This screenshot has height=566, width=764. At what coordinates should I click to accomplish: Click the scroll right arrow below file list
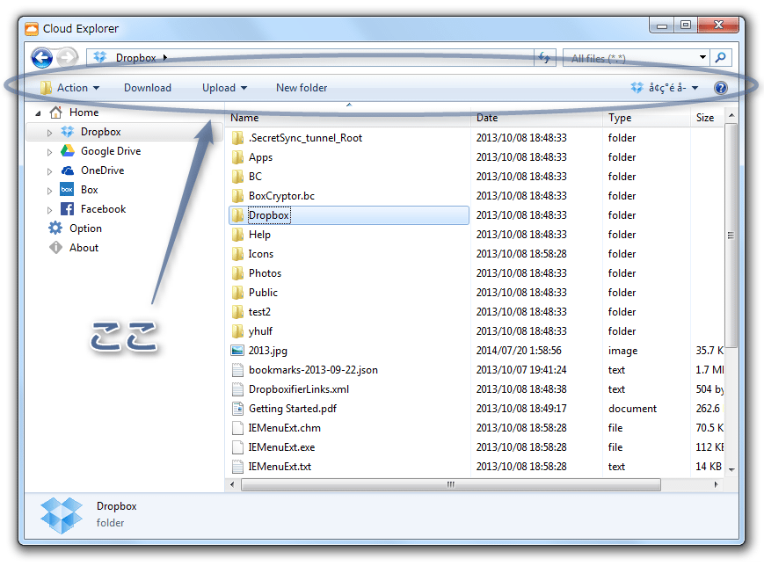pyautogui.click(x=716, y=484)
